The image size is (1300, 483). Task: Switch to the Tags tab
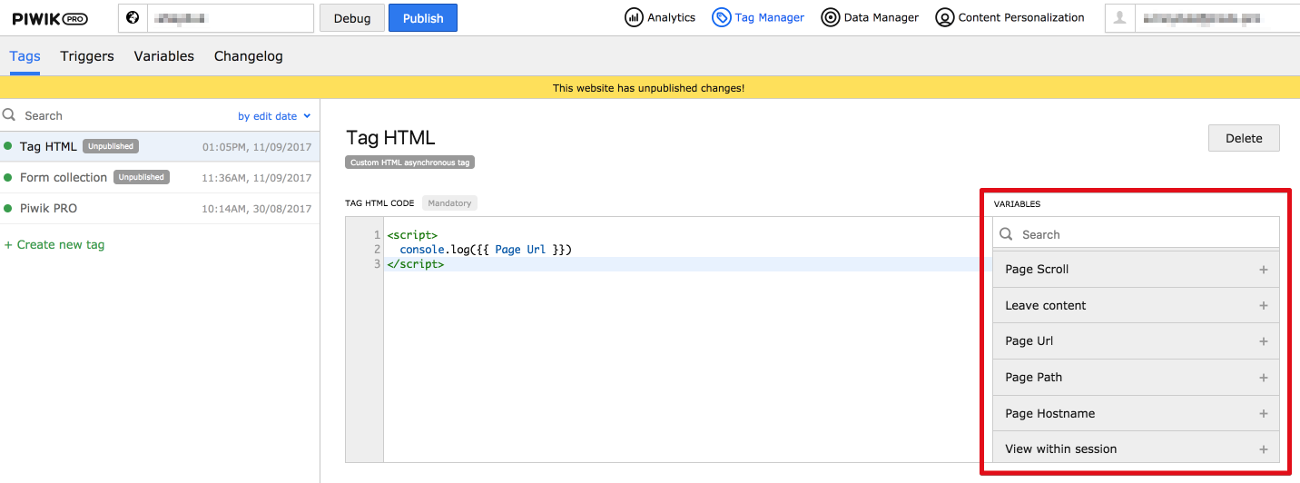pyautogui.click(x=25, y=56)
